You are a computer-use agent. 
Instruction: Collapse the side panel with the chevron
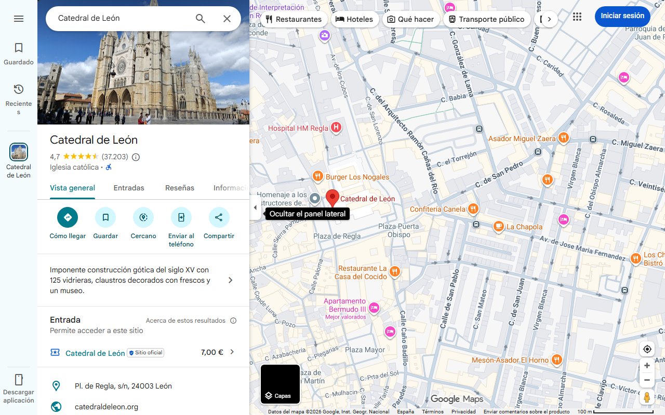(x=255, y=206)
